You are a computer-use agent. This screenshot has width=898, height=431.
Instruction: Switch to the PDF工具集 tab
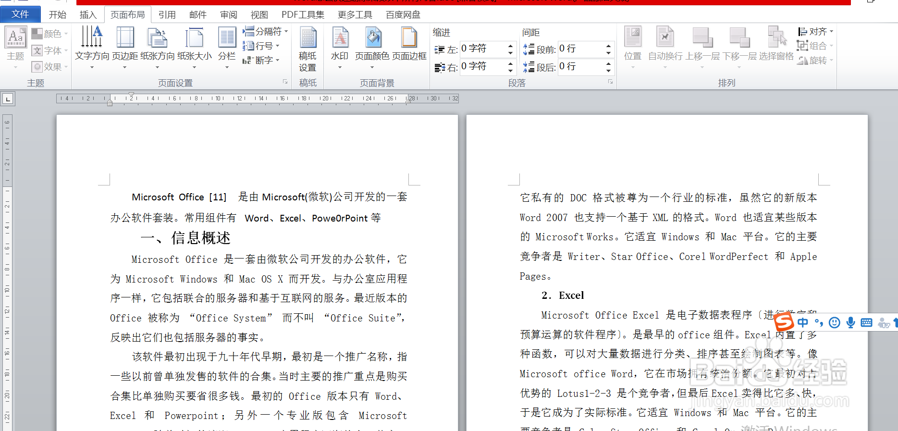[x=303, y=15]
